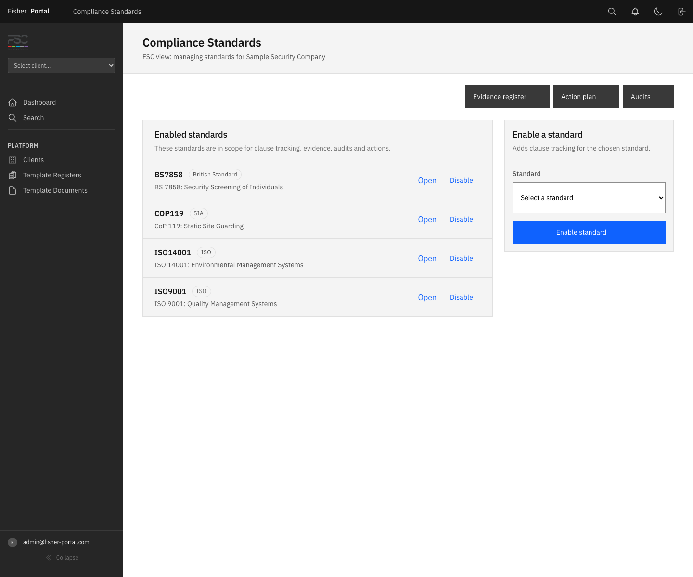
Task: Collapse the left sidebar
Action: (x=62, y=558)
